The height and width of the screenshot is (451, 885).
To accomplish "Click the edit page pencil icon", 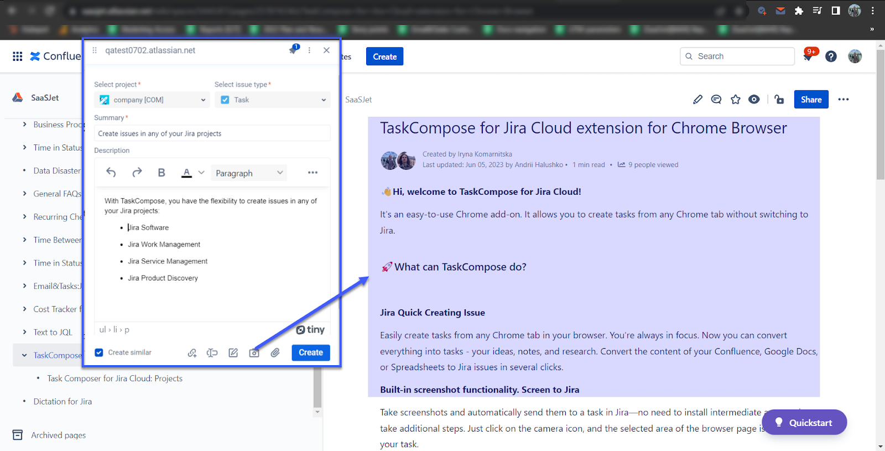I will tap(697, 100).
